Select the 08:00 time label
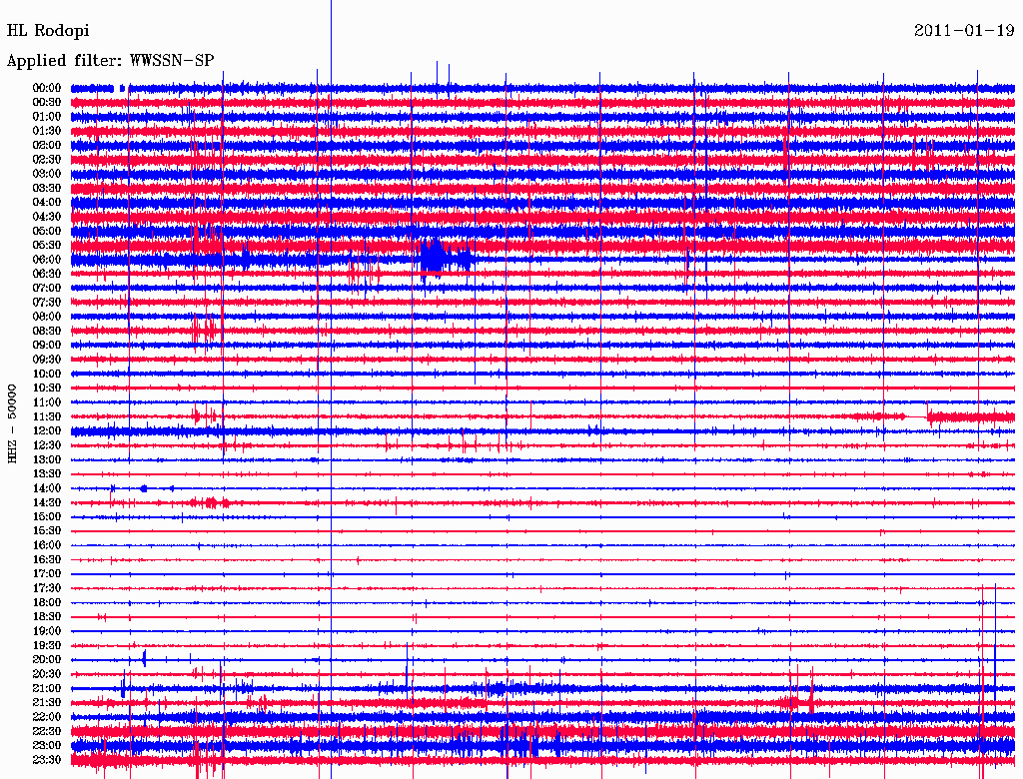This screenshot has height=779, width=1023. pyautogui.click(x=47, y=317)
